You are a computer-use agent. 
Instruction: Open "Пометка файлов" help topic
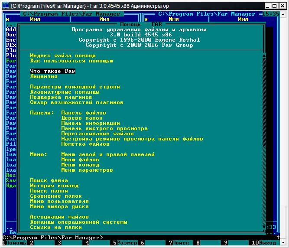85,144
